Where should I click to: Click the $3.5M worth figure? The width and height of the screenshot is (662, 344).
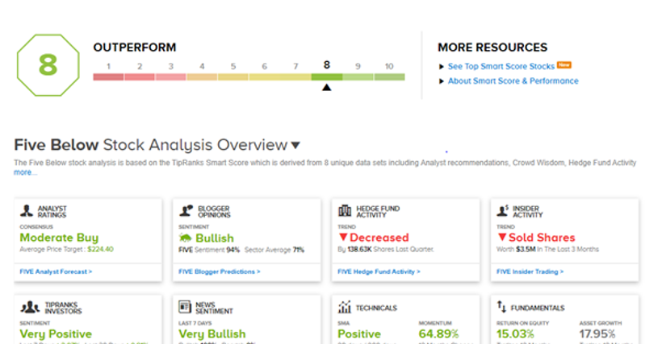pos(526,249)
